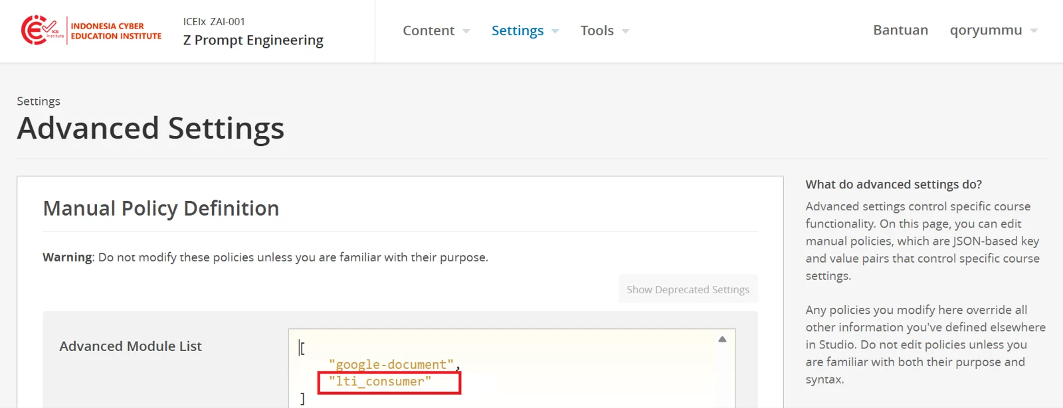Expand the Settings menu
1063x408 pixels.
[x=525, y=31]
